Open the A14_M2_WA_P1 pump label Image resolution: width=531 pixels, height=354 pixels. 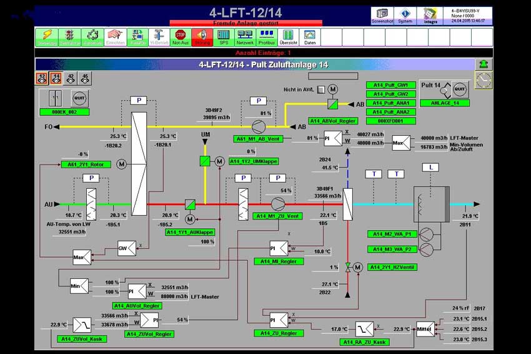pyautogui.click(x=392, y=234)
